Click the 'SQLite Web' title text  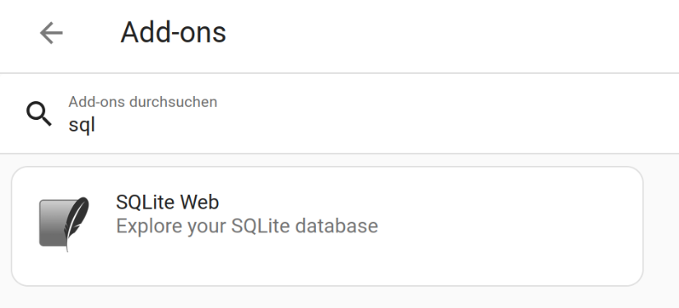(167, 202)
